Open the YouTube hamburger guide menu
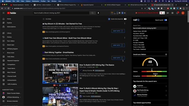Screen dimensions: 189x106 (4, 13)
